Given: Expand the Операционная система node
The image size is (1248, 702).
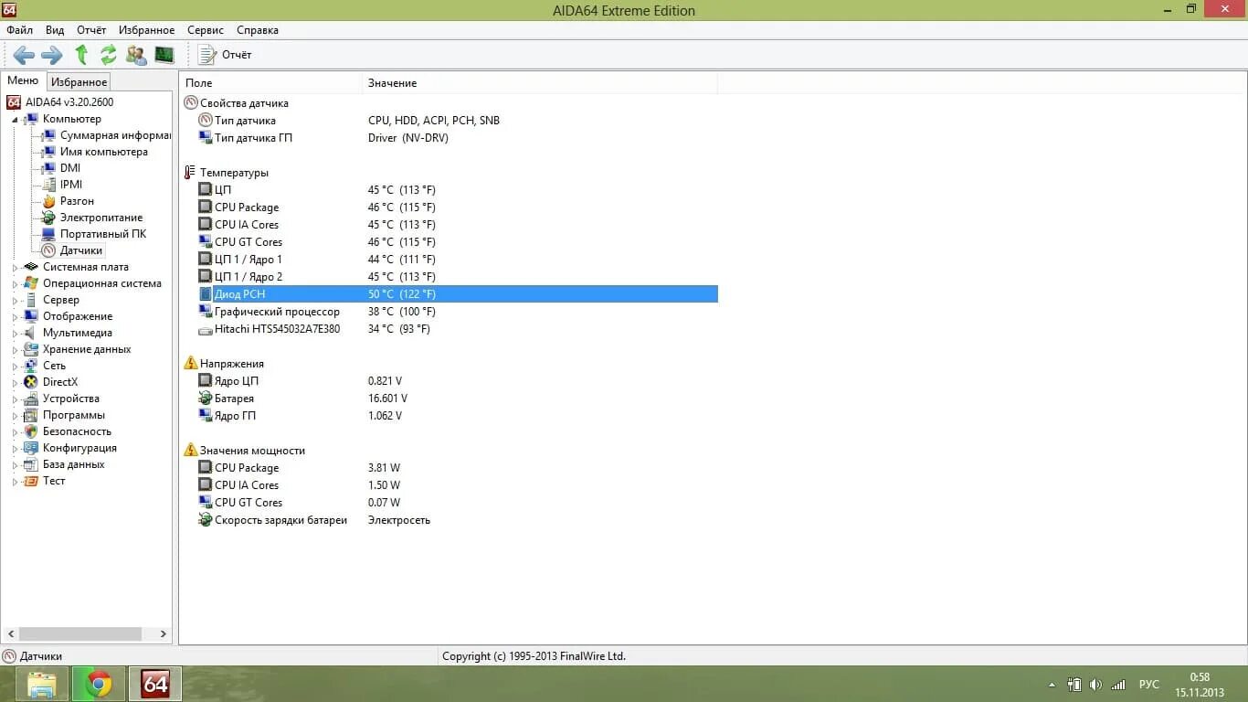Looking at the screenshot, I should tap(15, 284).
